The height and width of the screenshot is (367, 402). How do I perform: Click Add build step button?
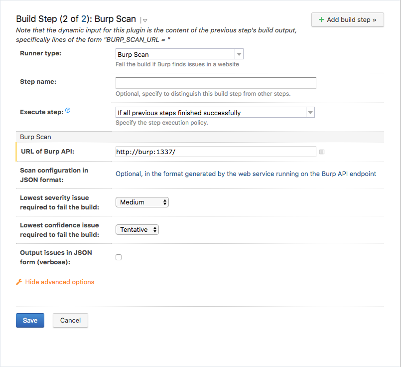347,20
